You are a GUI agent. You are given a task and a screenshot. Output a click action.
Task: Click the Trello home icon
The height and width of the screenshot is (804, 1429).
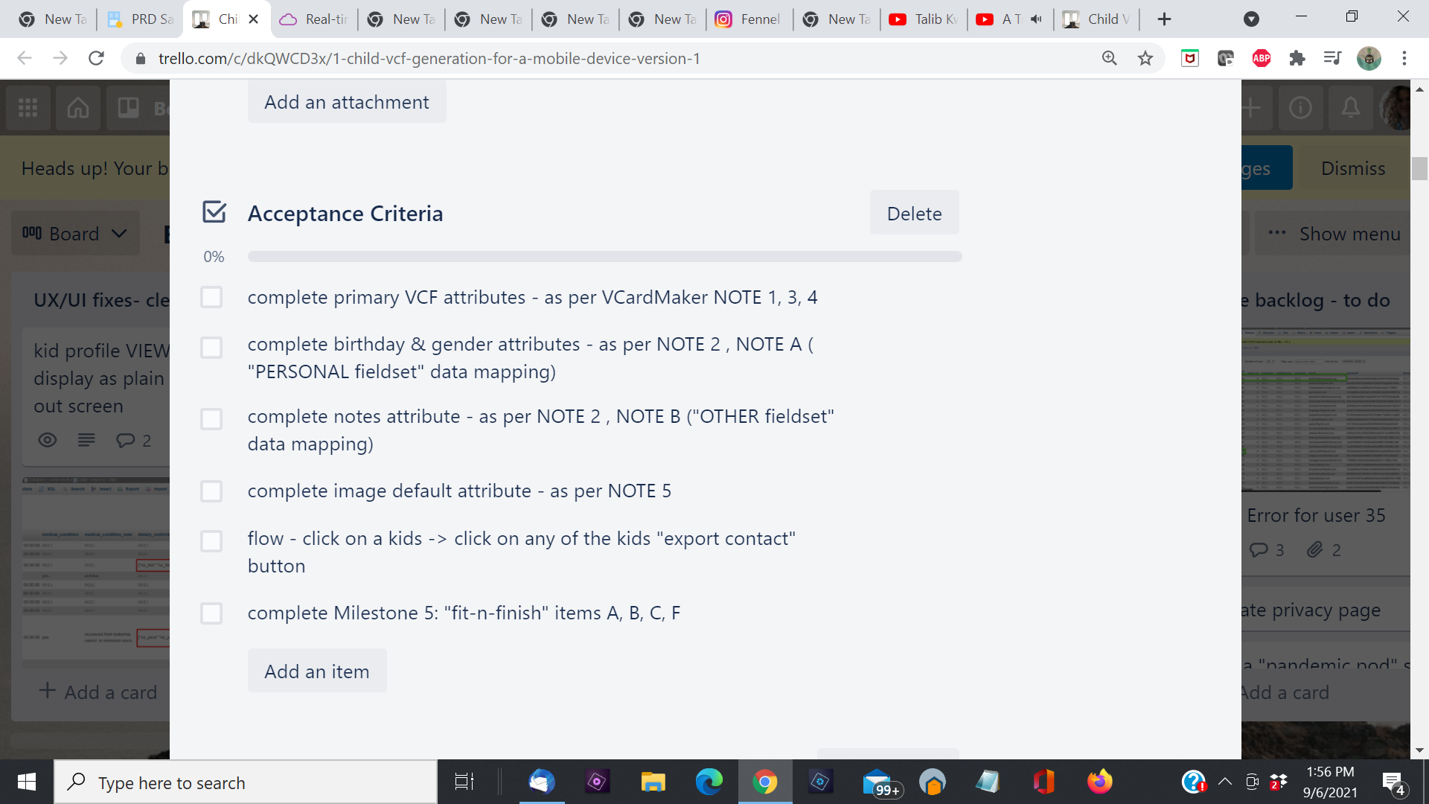78,108
